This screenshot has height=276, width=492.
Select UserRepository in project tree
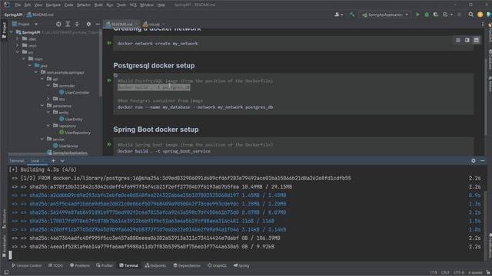[75, 133]
